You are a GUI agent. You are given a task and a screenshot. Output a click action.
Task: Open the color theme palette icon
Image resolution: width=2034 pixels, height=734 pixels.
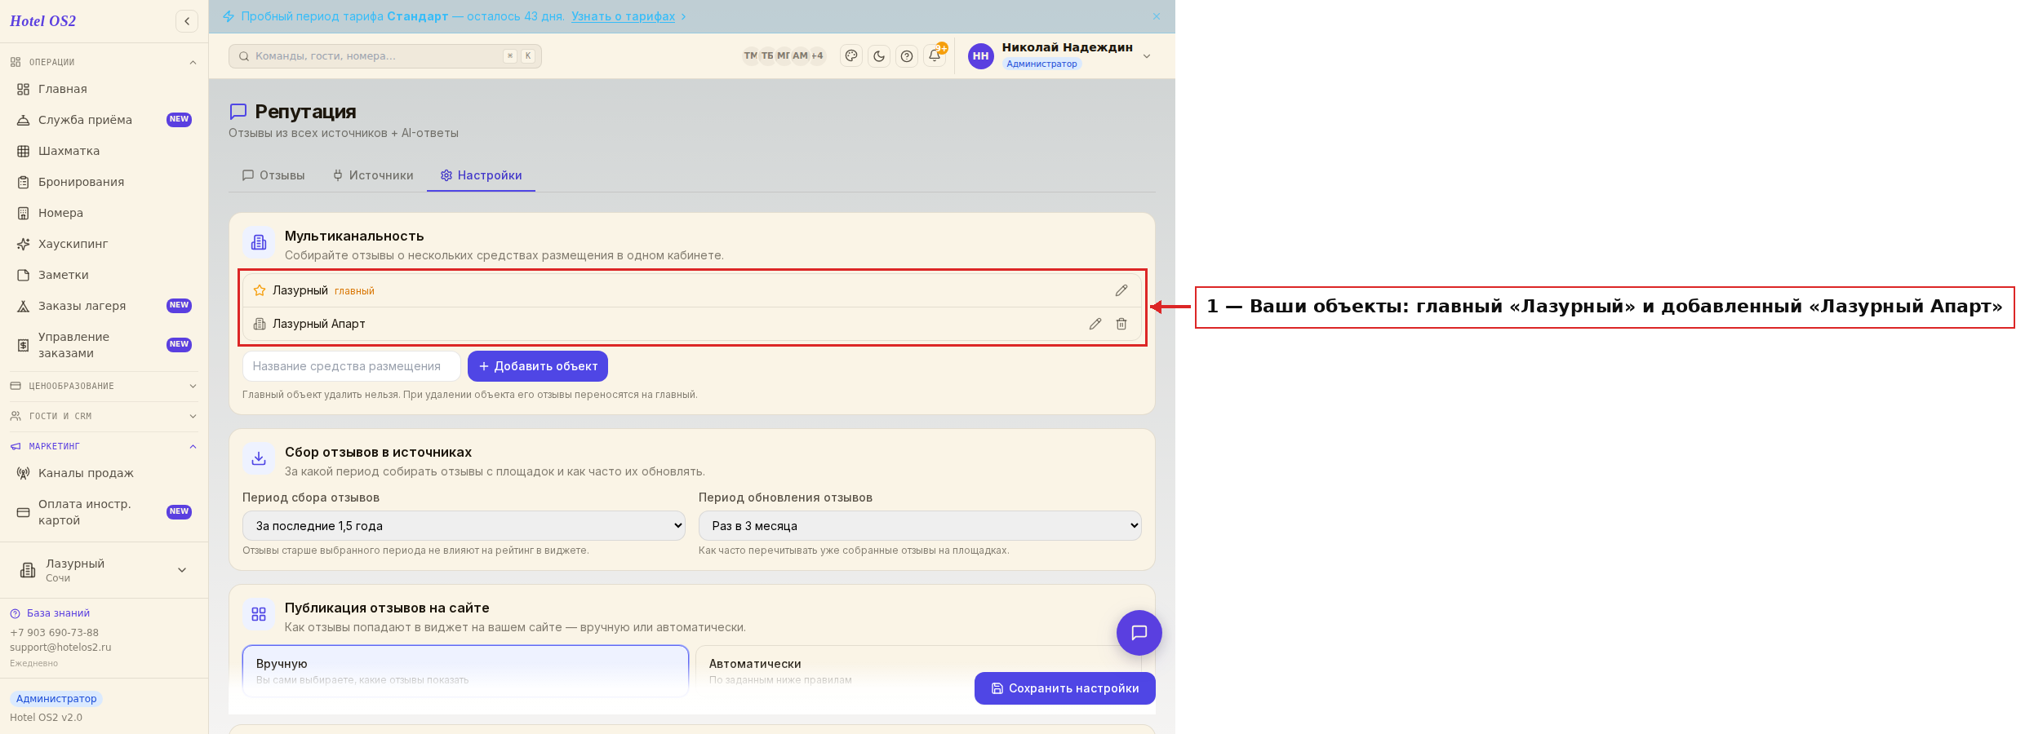(851, 56)
